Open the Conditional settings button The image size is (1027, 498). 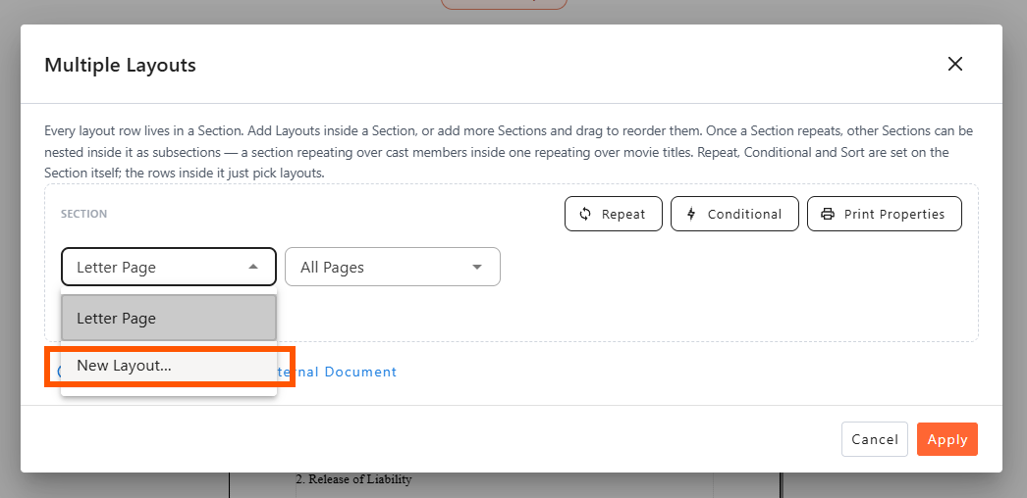click(x=734, y=214)
